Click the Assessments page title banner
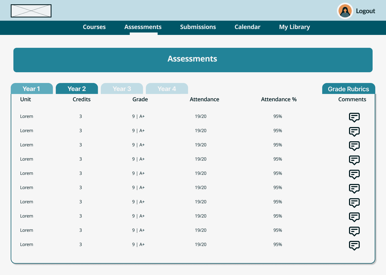This screenshot has height=275, width=386. 193,60
